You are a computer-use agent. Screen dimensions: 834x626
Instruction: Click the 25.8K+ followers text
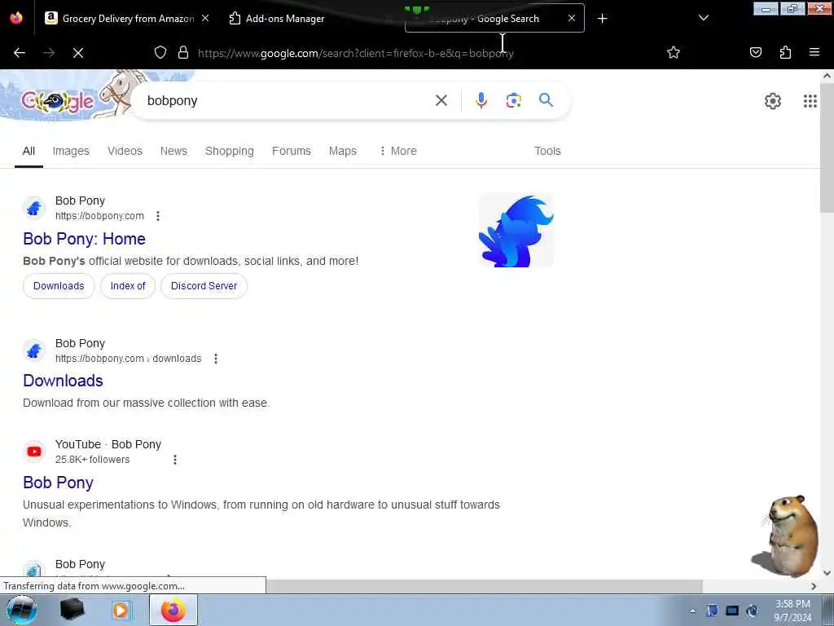tap(93, 460)
